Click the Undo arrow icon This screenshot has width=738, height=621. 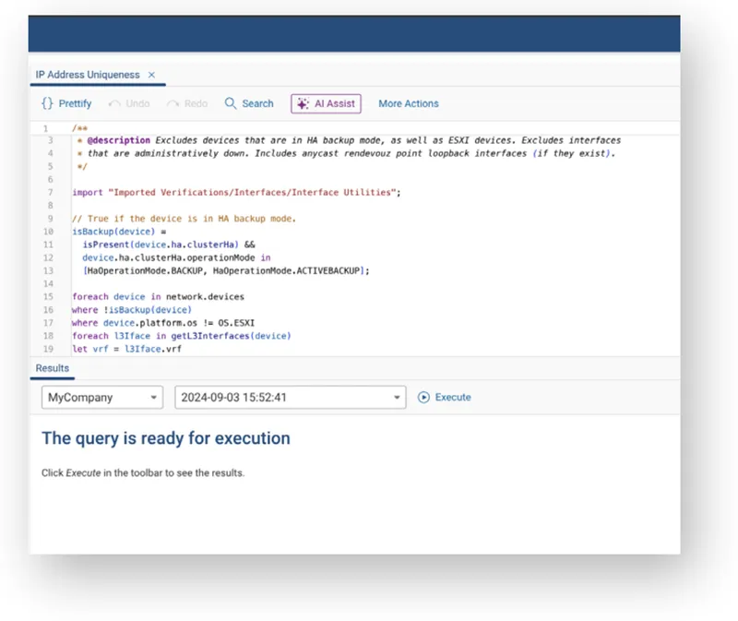pos(115,104)
